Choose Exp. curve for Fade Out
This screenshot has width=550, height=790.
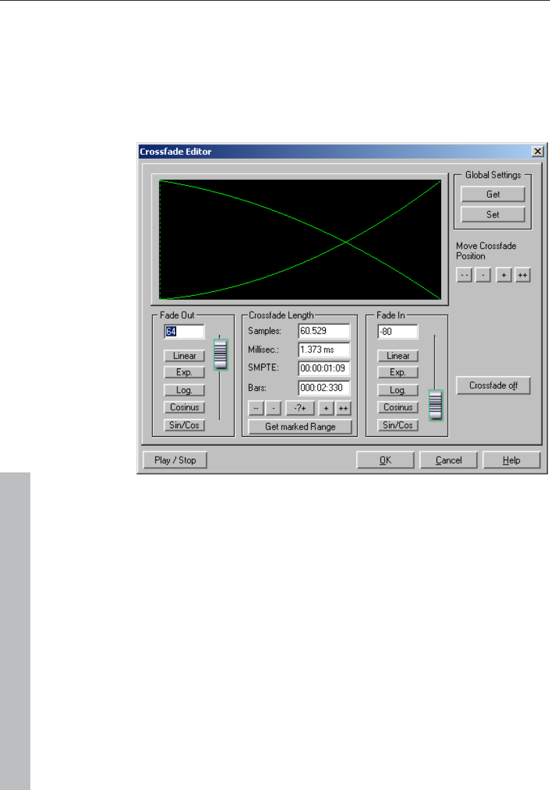coord(184,372)
